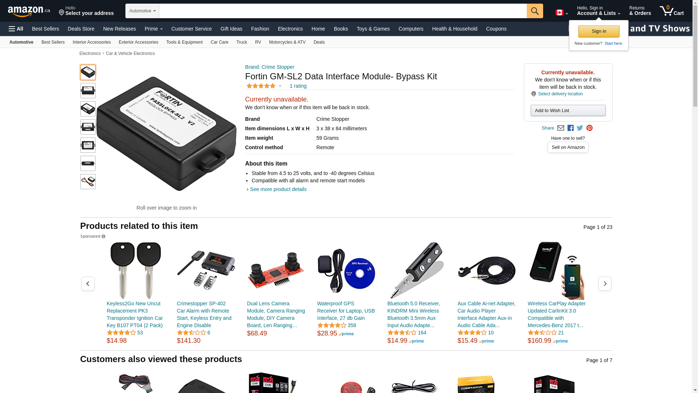The width and height of the screenshot is (698, 393).
Task: Expand the Automotive search category dropdown
Action: coord(143,11)
